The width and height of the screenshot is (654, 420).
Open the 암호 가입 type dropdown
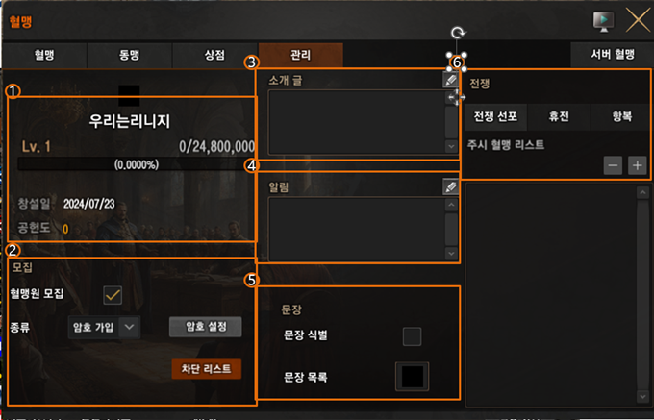[x=104, y=327]
